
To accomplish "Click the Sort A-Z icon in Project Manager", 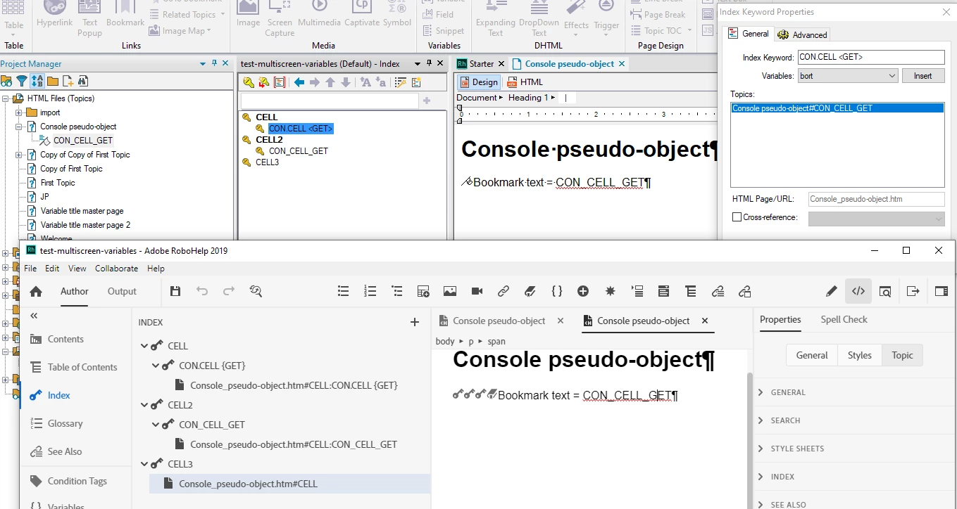I will tap(37, 81).
